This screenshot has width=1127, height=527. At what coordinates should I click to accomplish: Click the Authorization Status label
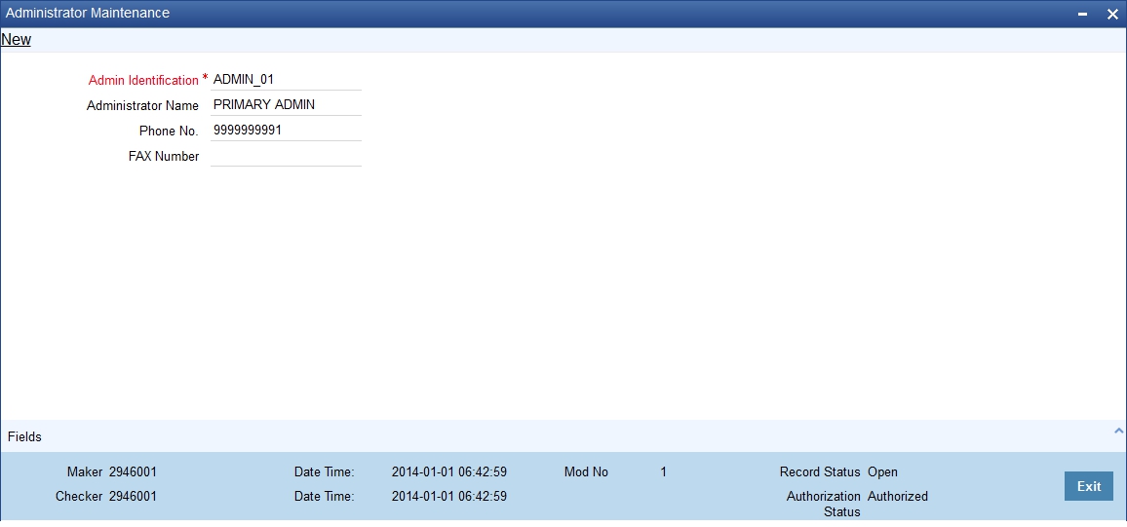point(824,504)
